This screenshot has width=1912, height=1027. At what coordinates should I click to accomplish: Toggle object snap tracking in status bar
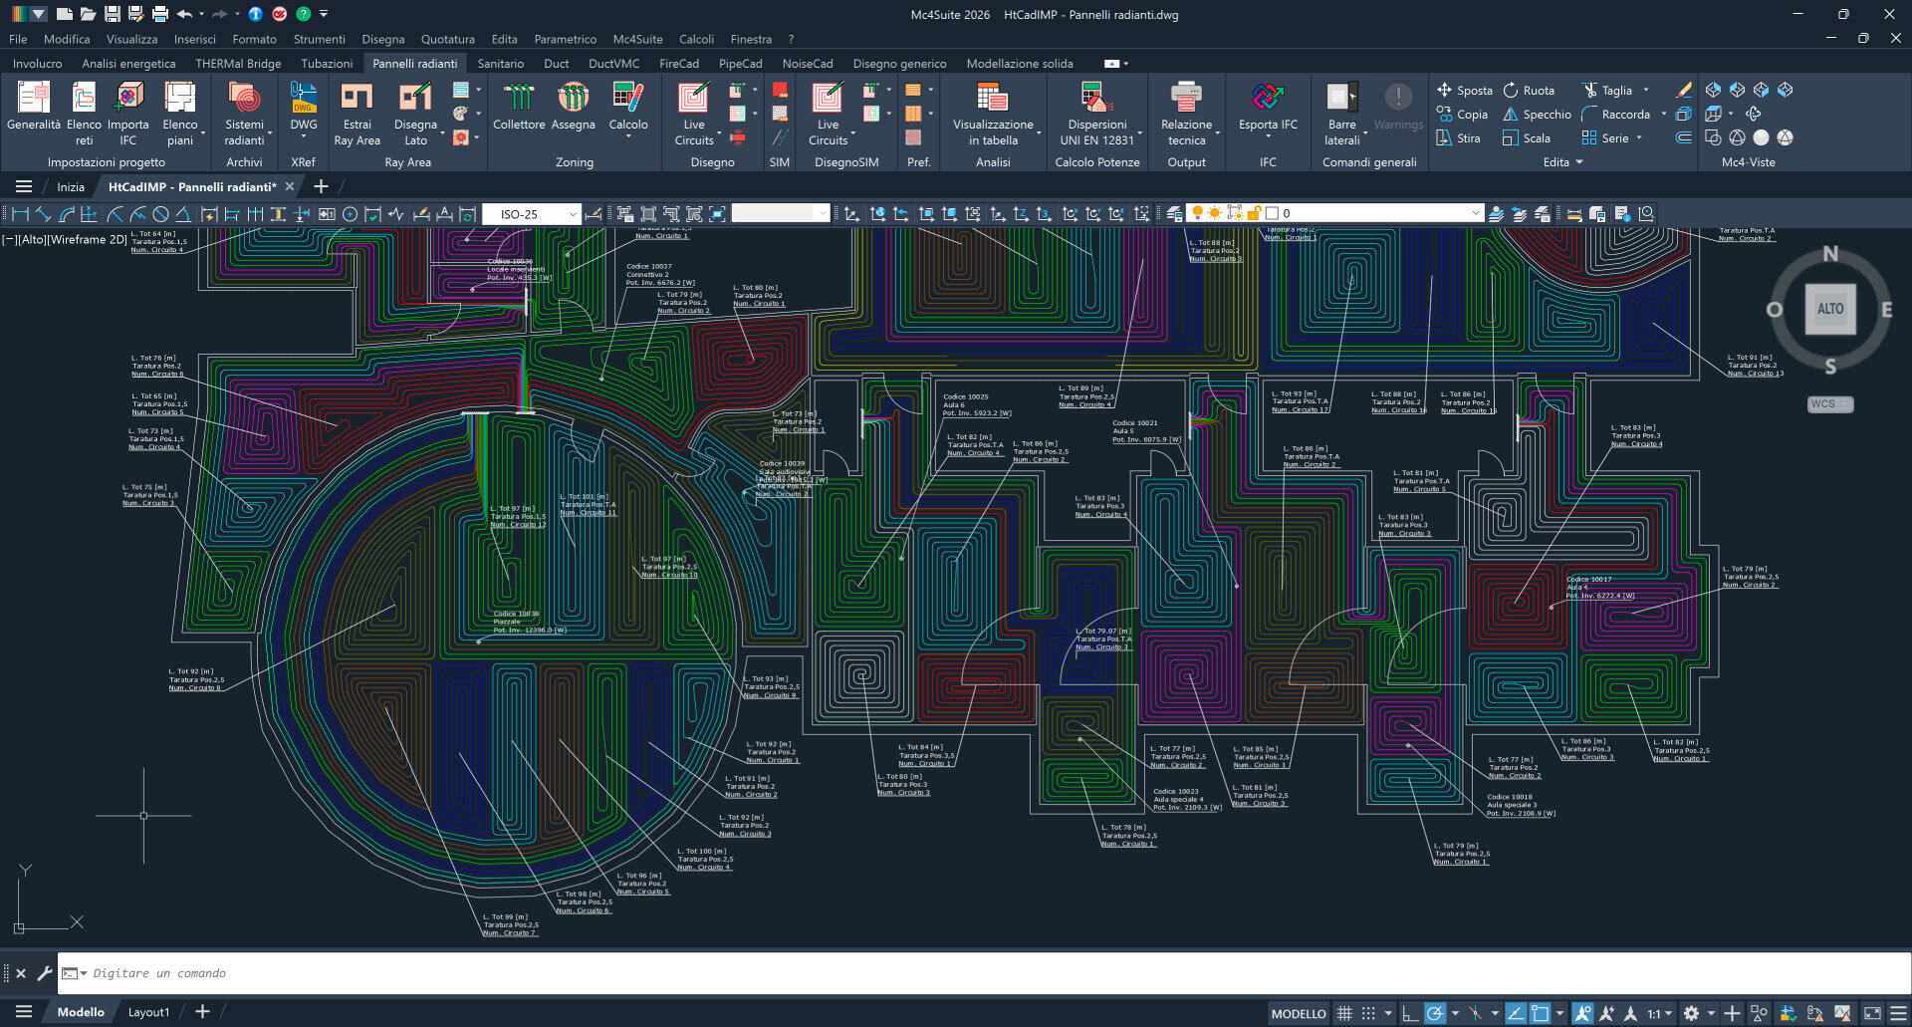[x=1516, y=1013]
